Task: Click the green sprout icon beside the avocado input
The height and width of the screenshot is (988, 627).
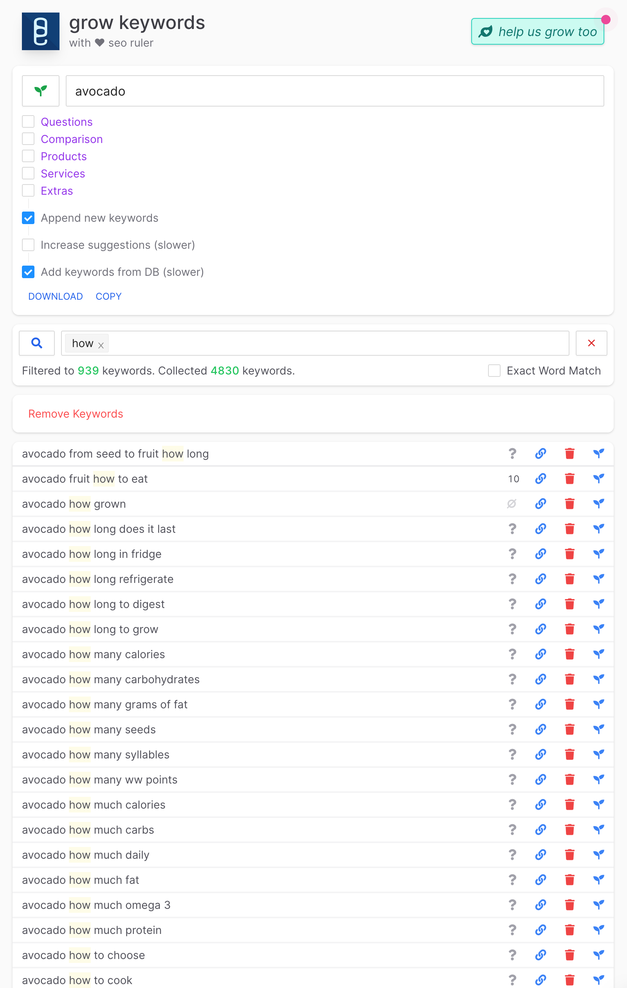Action: click(x=41, y=90)
